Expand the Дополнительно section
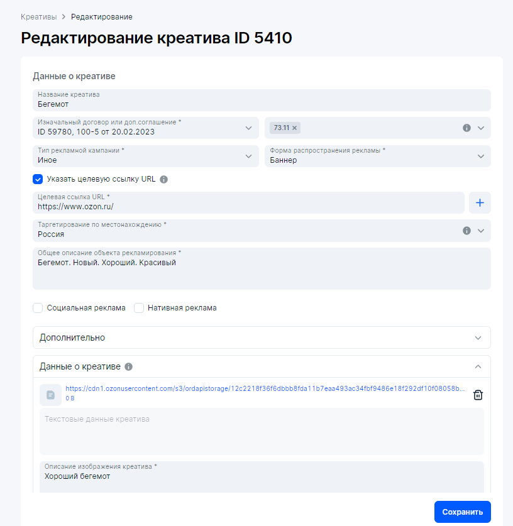Viewport: 513px width, 526px height. tap(262, 337)
